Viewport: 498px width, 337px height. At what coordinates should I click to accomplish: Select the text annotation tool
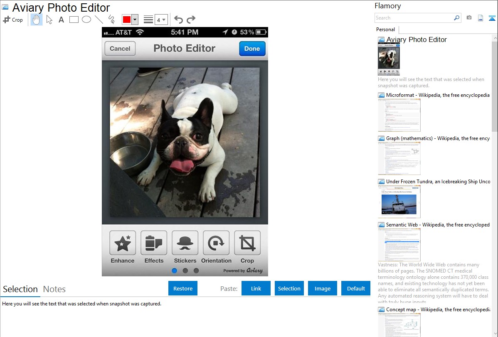61,20
